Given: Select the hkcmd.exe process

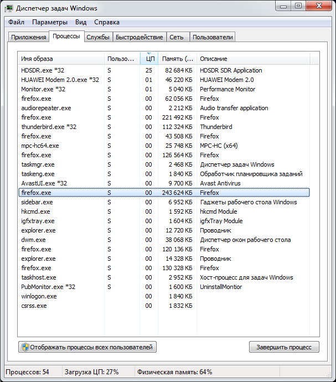Looking at the screenshot, I should click(164, 211).
